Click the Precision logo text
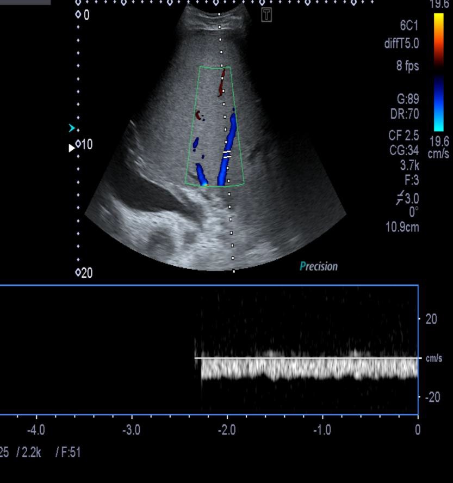The height and width of the screenshot is (483, 453). 319,266
